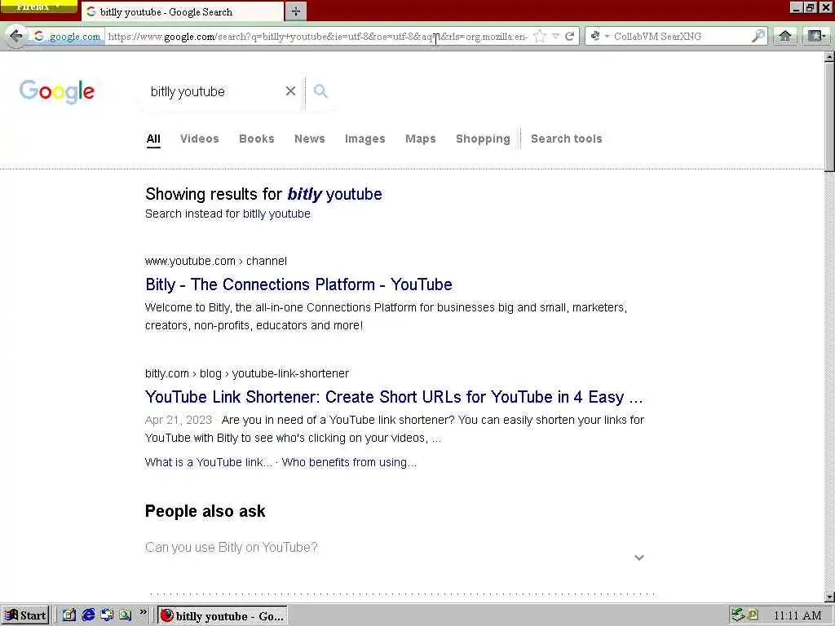Switch to the Shopping tab

click(483, 139)
